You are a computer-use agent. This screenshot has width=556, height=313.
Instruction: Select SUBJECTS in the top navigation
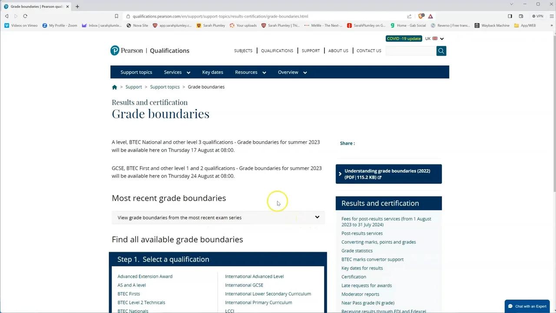point(243,51)
